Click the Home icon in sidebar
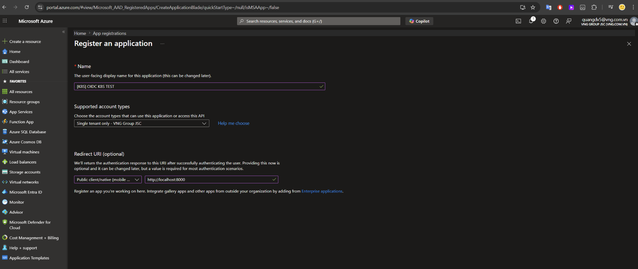This screenshot has width=638, height=269. (5, 52)
